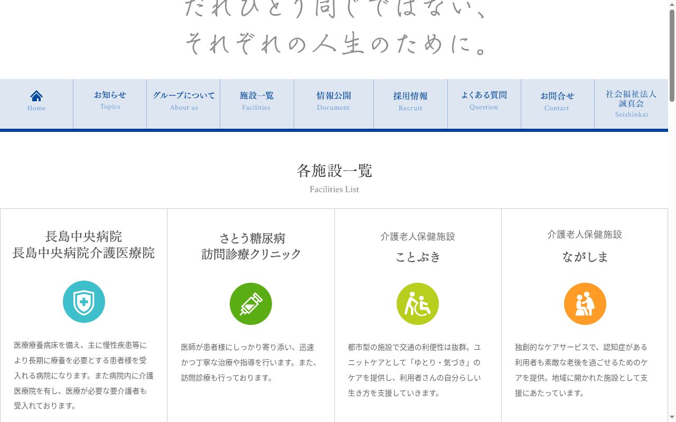Click the wheelchair caregiver icon for ことぶき
This screenshot has width=676, height=422.
pos(418,304)
